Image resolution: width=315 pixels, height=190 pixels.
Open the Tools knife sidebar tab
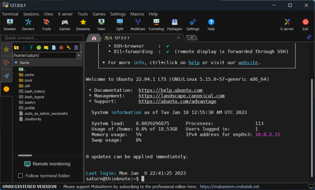point(6,63)
